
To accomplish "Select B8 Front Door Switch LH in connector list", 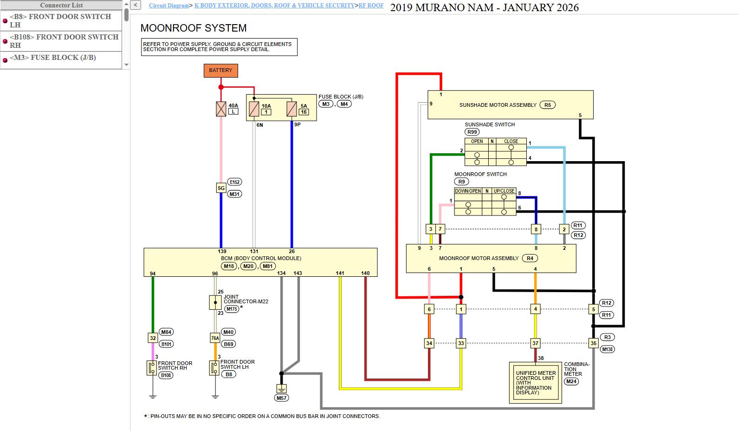I will pyautogui.click(x=61, y=20).
